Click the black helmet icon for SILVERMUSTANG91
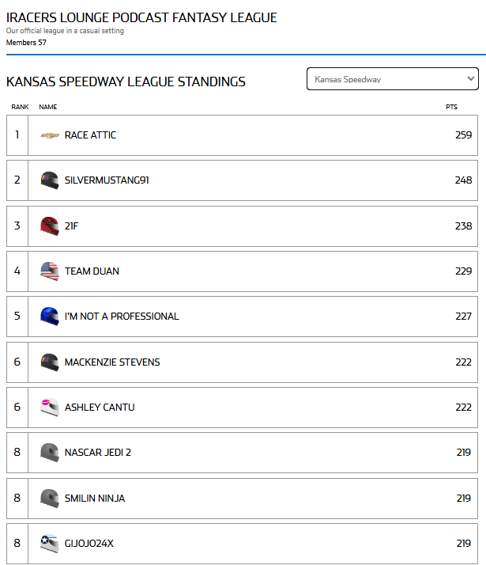 [x=50, y=180]
